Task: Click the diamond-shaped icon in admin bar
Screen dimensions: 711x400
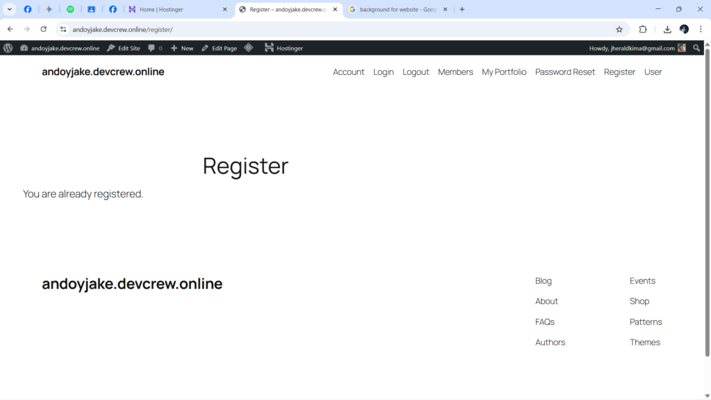Action: click(249, 48)
